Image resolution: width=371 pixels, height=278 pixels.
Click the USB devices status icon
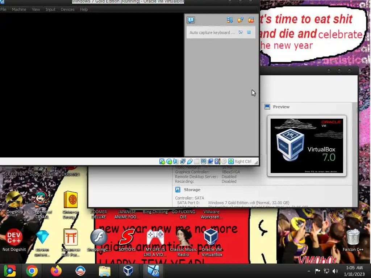point(189,161)
